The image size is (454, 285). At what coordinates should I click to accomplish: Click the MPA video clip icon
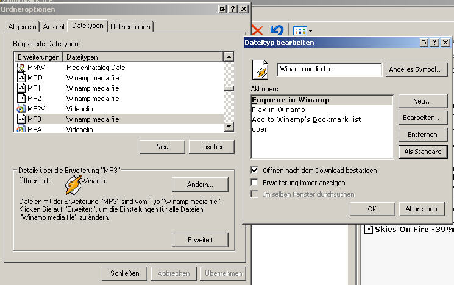tap(21, 128)
